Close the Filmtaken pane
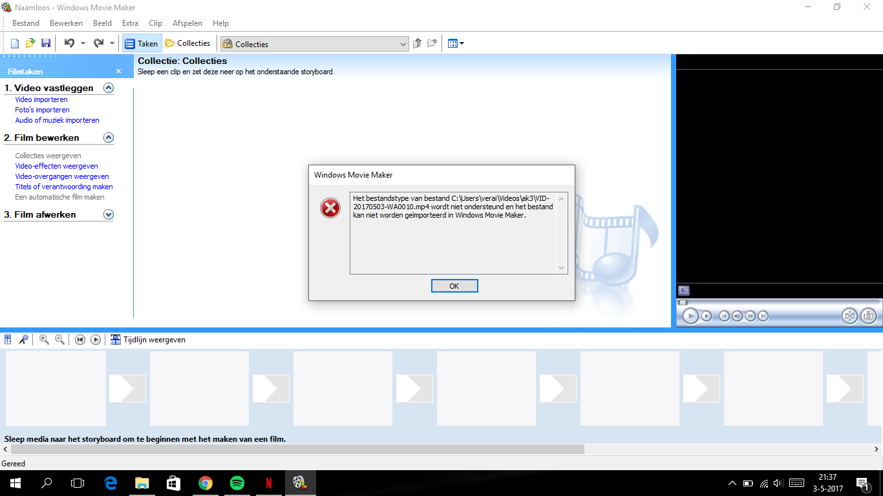 [118, 71]
